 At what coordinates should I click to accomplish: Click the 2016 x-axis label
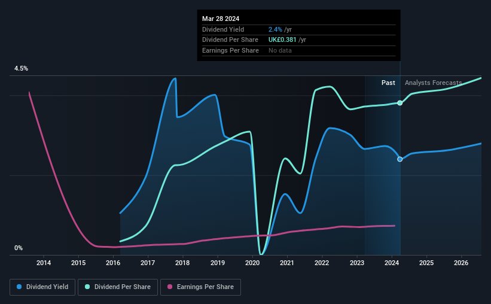(113, 263)
